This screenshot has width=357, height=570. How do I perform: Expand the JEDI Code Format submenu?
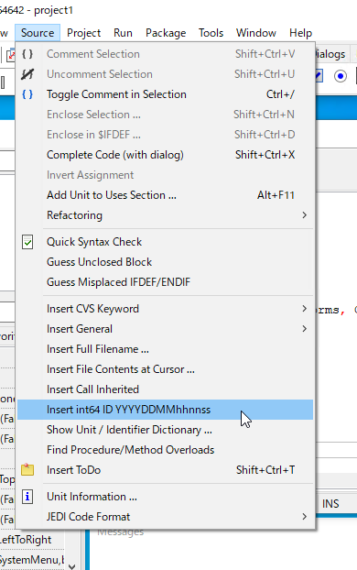(x=166, y=517)
